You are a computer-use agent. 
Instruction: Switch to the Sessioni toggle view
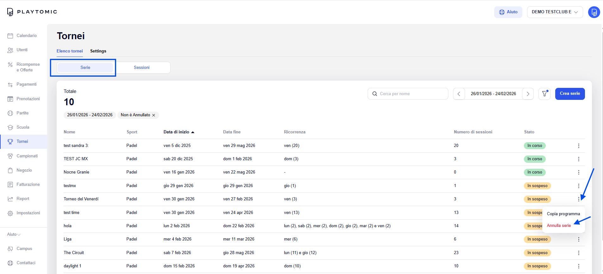click(x=141, y=68)
